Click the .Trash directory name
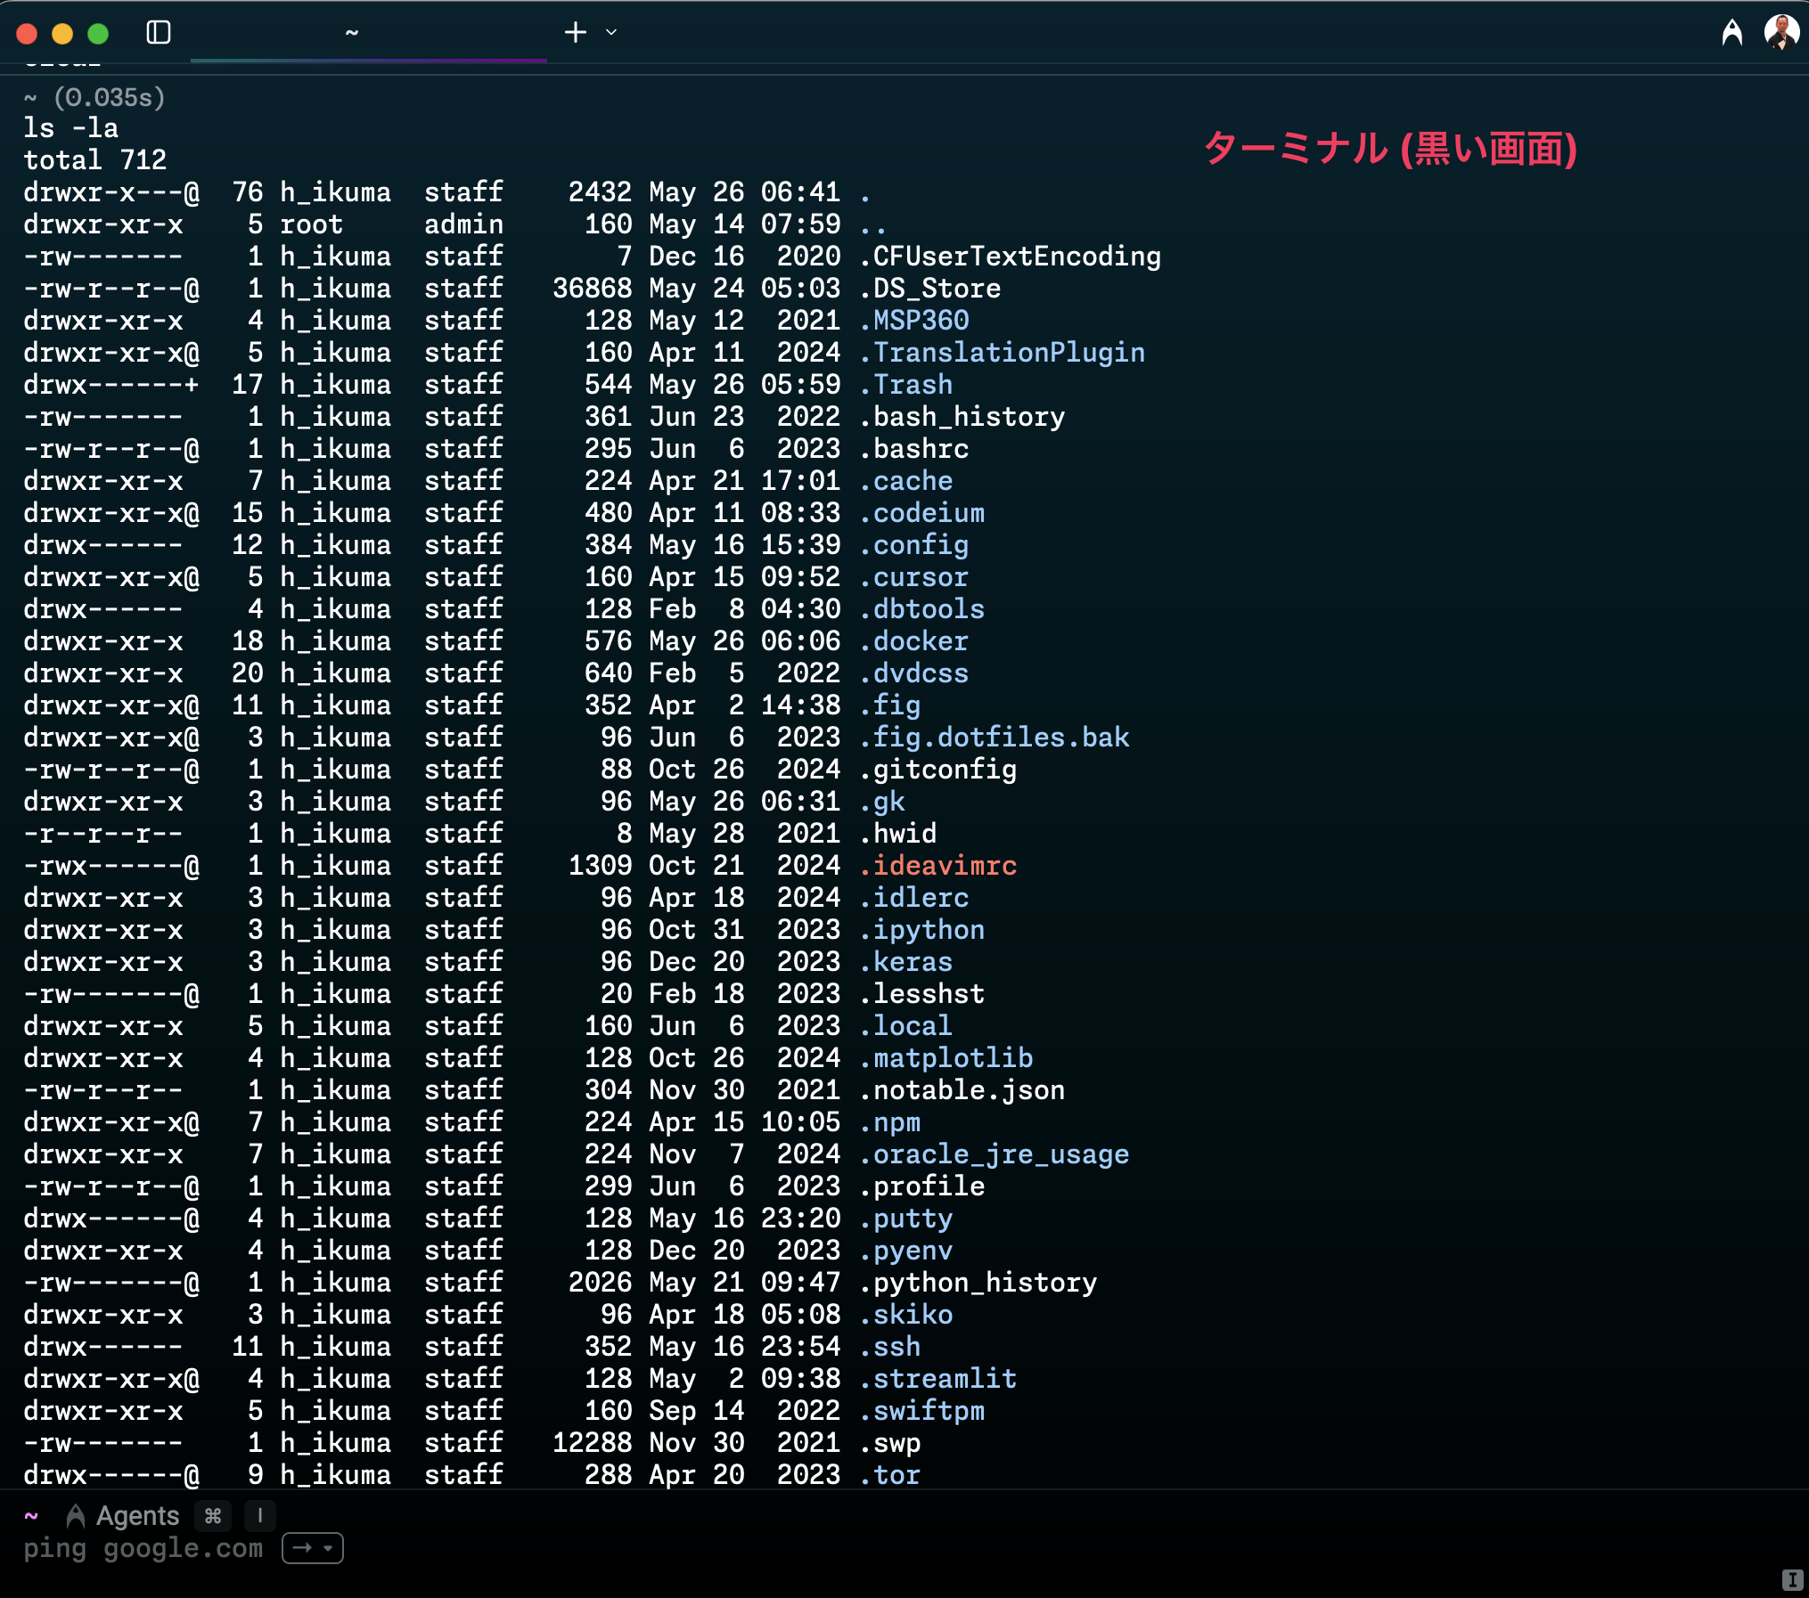Screen dimensions: 1809x1598 point(905,385)
